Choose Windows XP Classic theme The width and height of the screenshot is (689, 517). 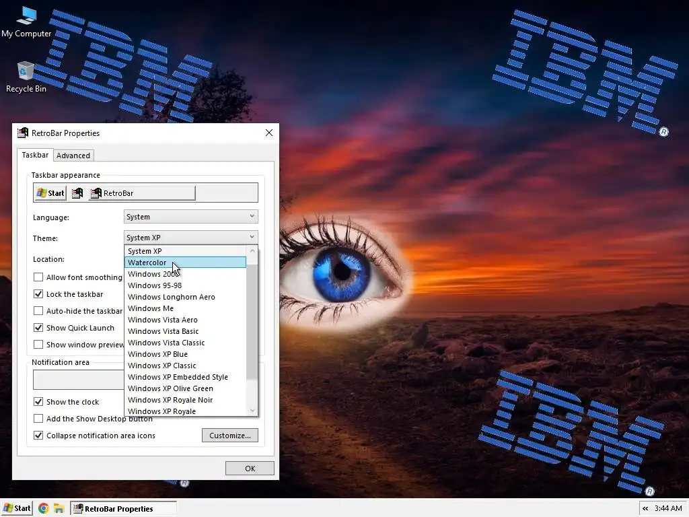[186, 366]
